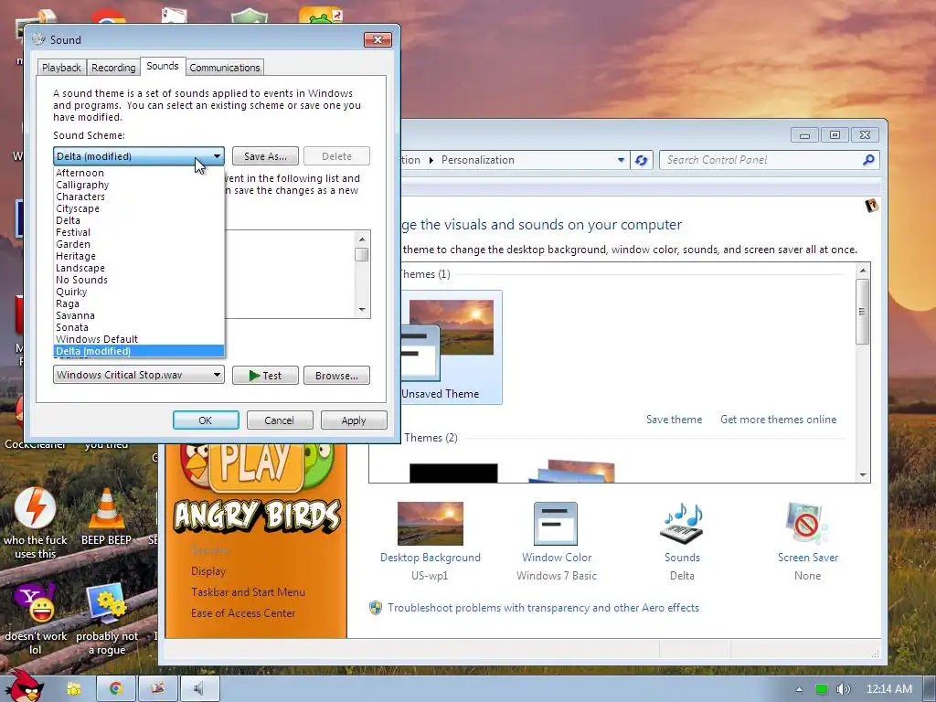The height and width of the screenshot is (702, 936).
Task: Click the Angry Birds Start button
Action: [x=24, y=686]
